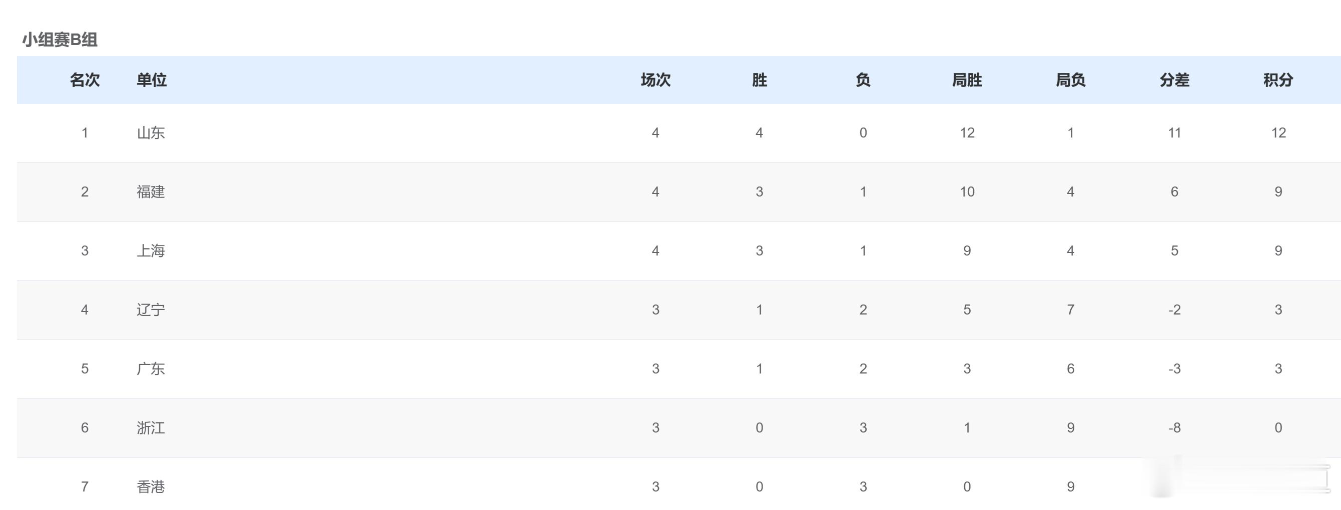Click the 香港 team name
Image resolution: width=1341 pixels, height=510 pixels.
coord(151,487)
